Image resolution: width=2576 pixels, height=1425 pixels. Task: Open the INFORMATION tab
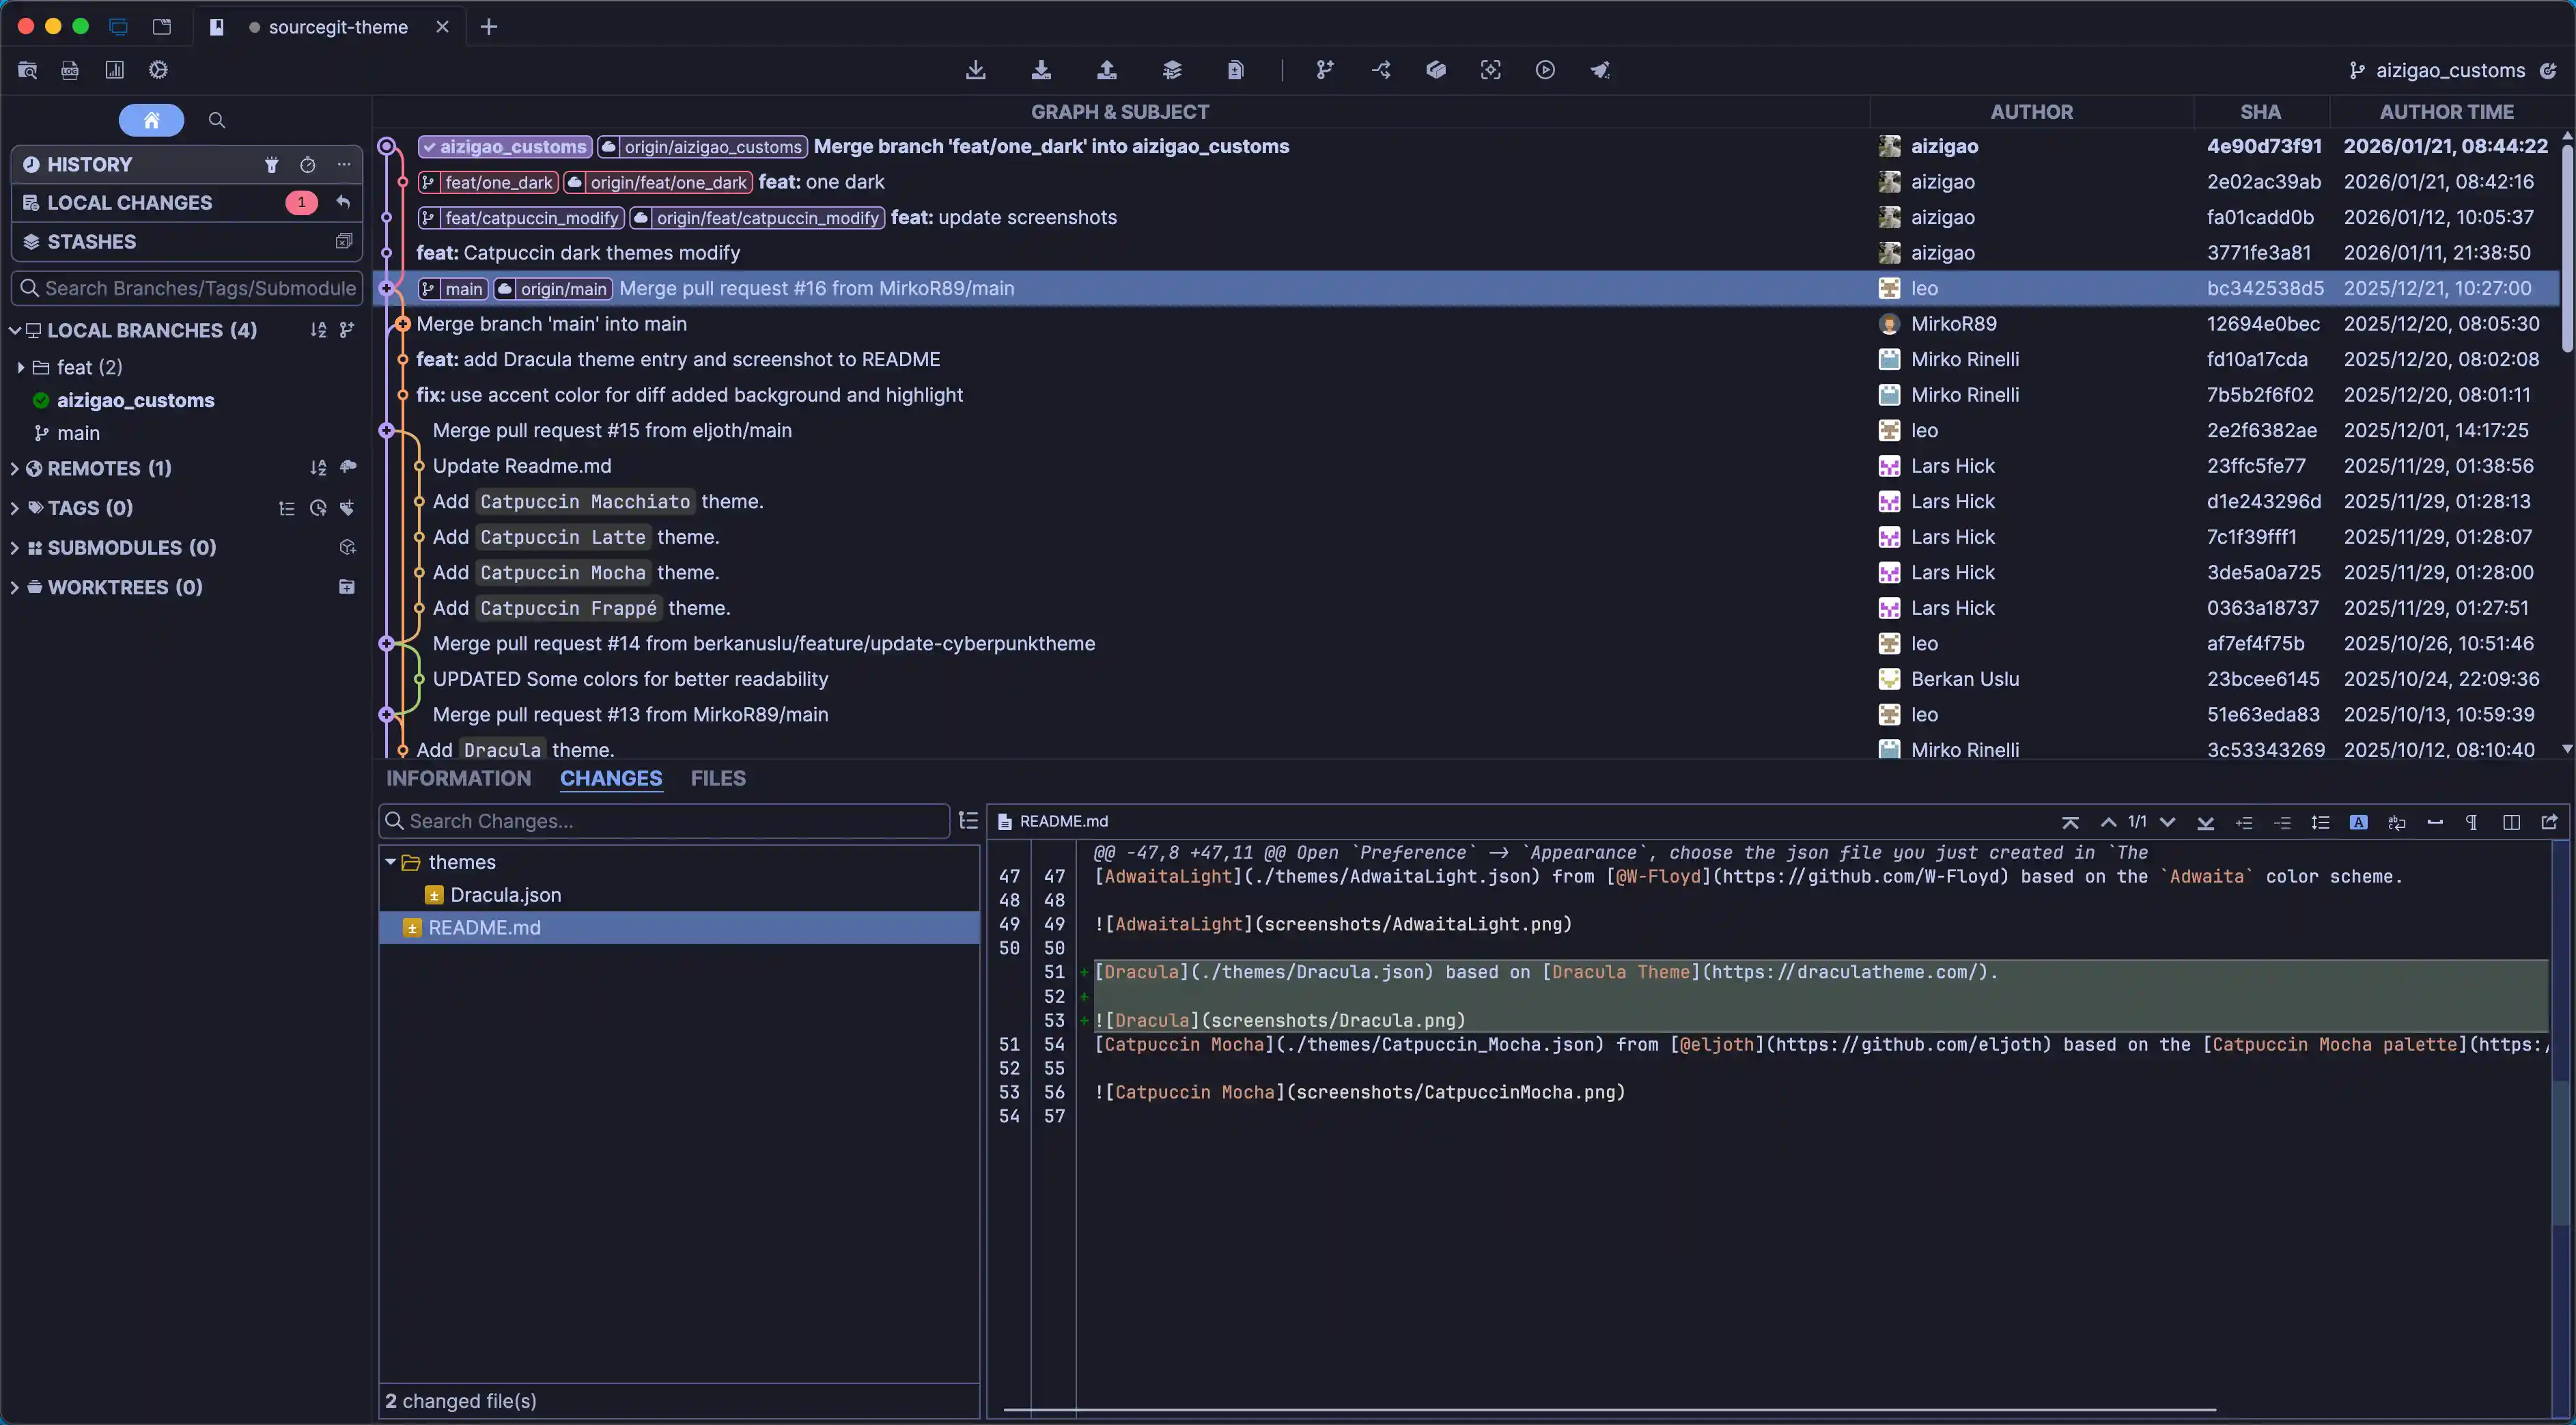(x=459, y=778)
